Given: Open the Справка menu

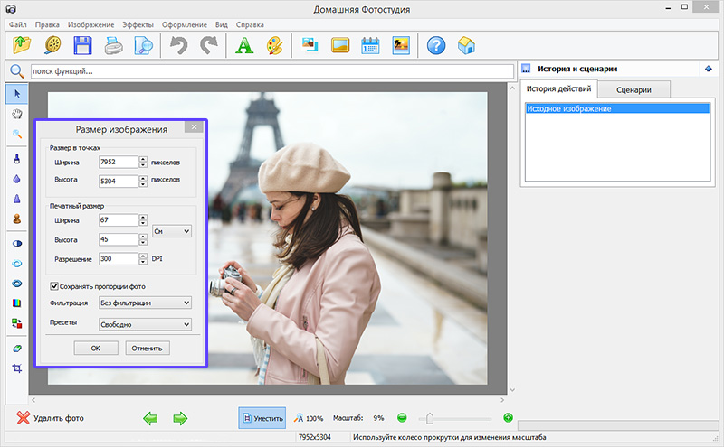Looking at the screenshot, I should click(250, 25).
